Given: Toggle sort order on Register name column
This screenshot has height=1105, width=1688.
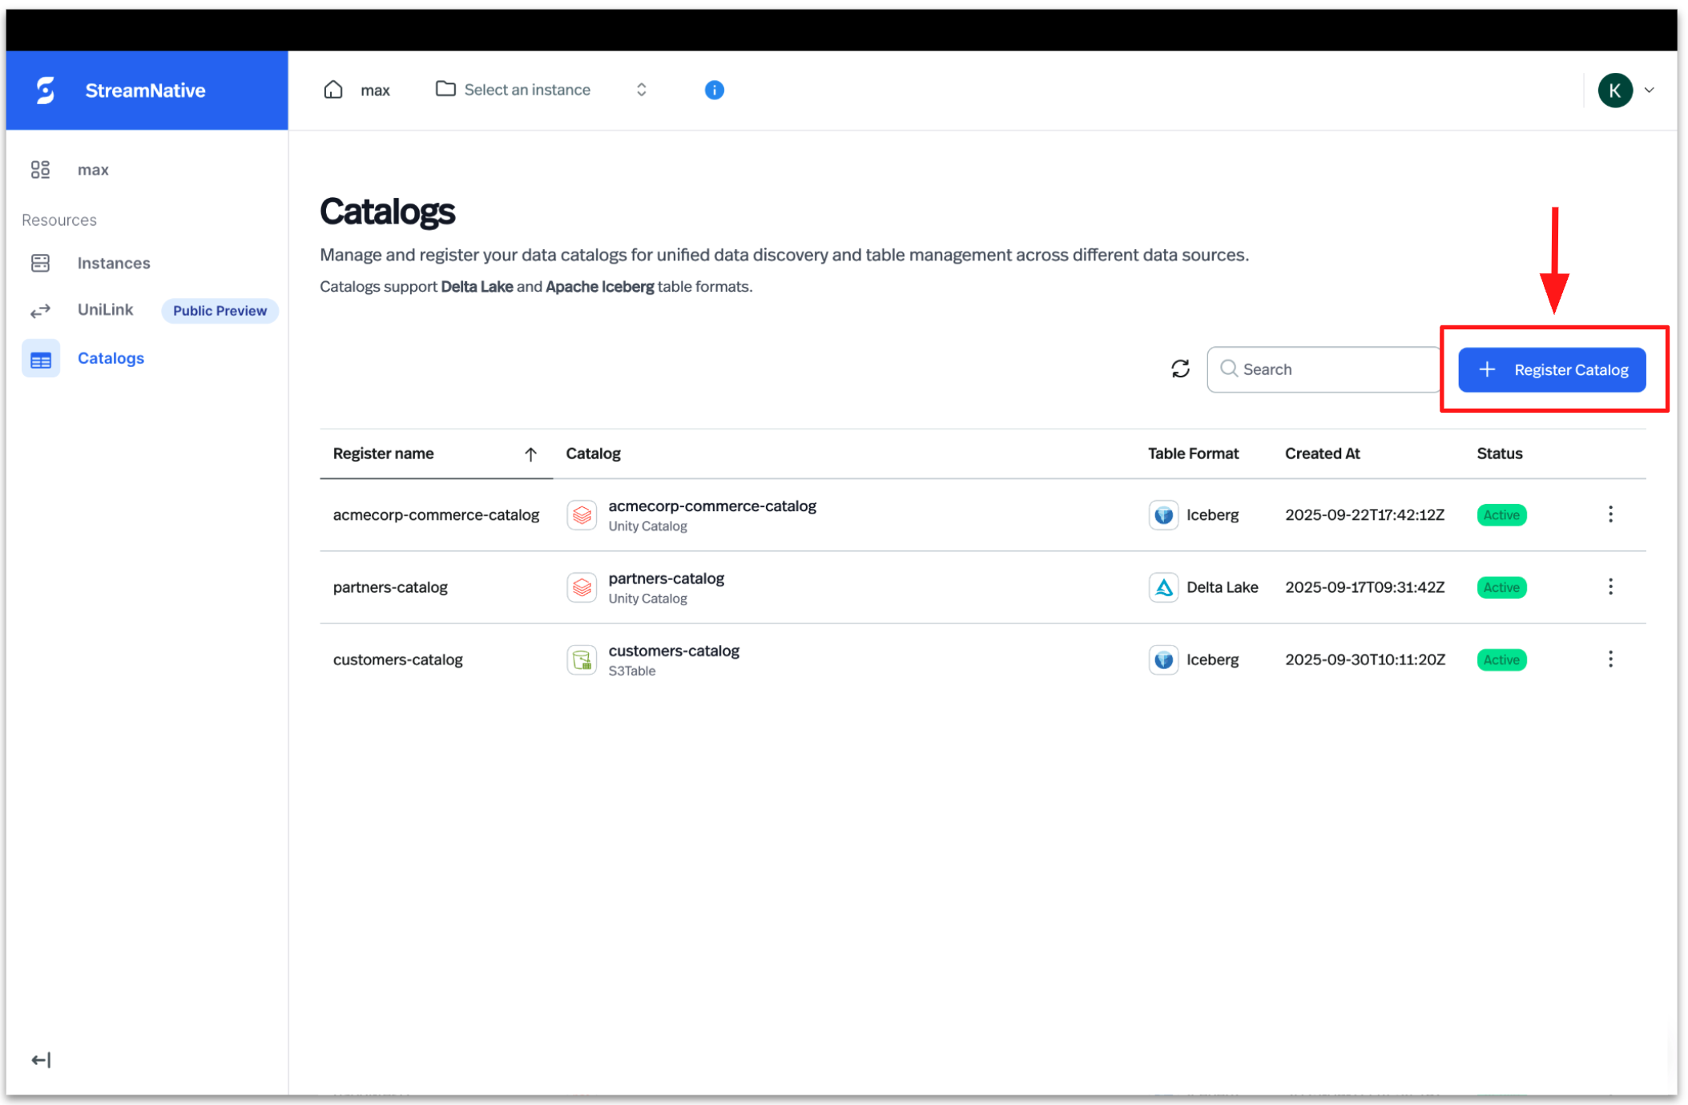Looking at the screenshot, I should tap(531, 454).
